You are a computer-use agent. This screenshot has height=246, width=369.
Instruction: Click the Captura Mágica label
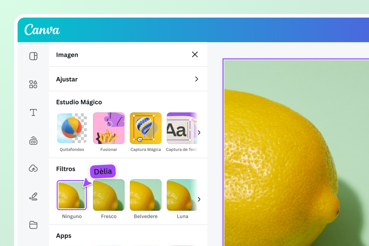pos(146,149)
